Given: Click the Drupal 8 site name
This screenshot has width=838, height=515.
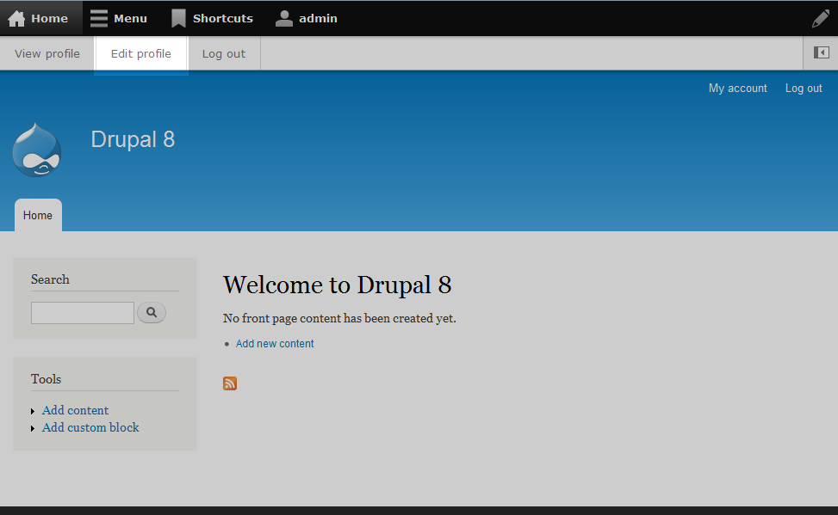Looking at the screenshot, I should (x=133, y=139).
